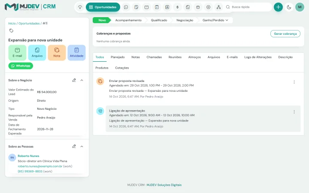Open the dollar sign finance icon
Viewport: 309px width, 193px height.
177,7
